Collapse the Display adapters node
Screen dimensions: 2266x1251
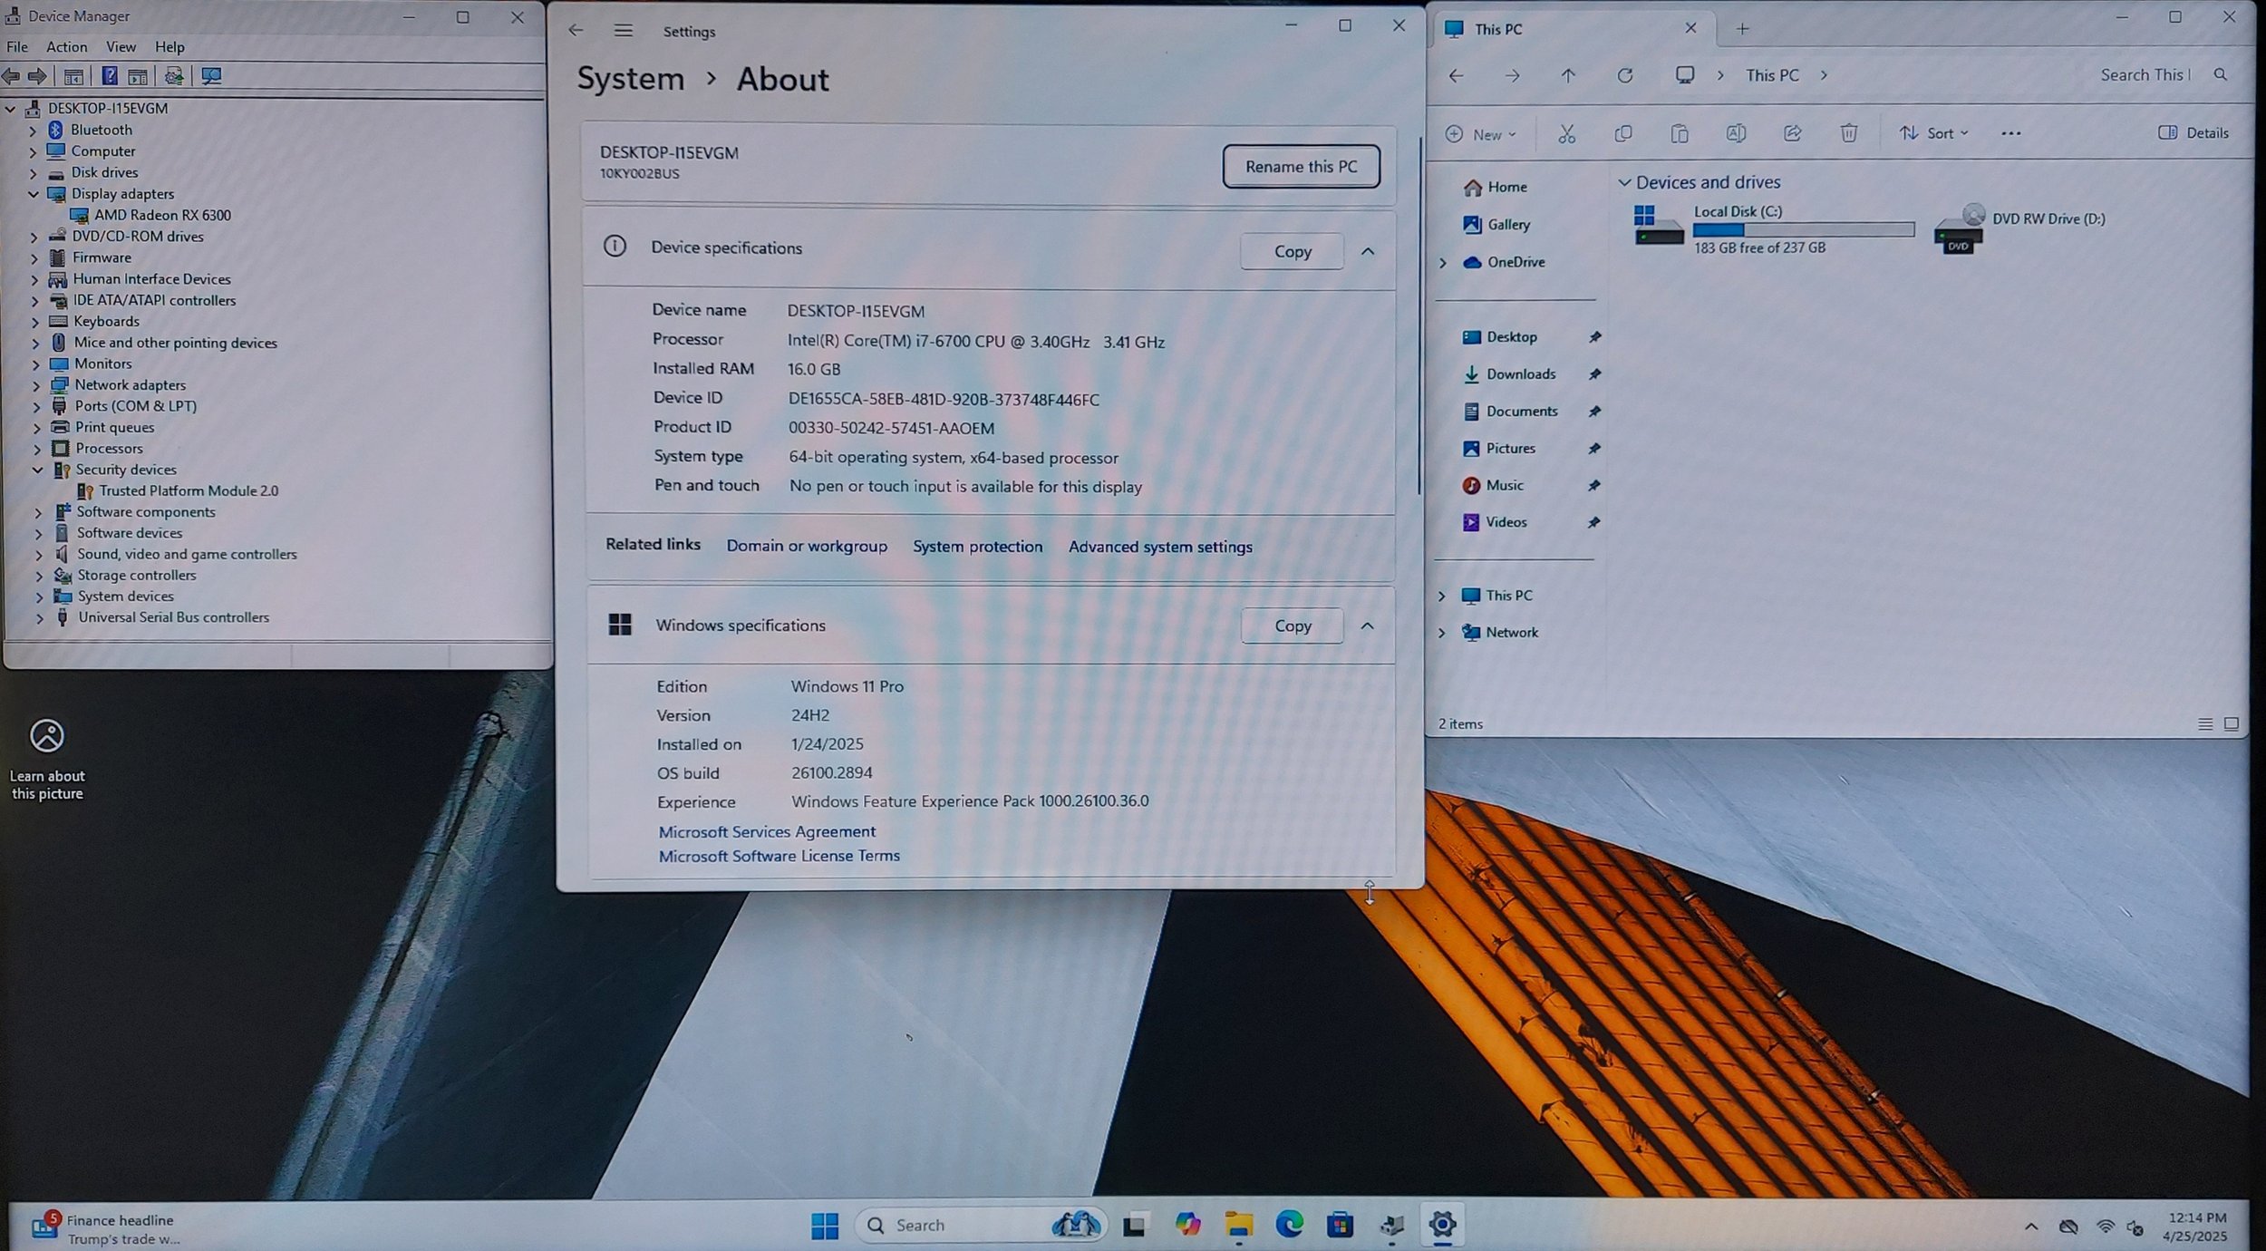33,194
